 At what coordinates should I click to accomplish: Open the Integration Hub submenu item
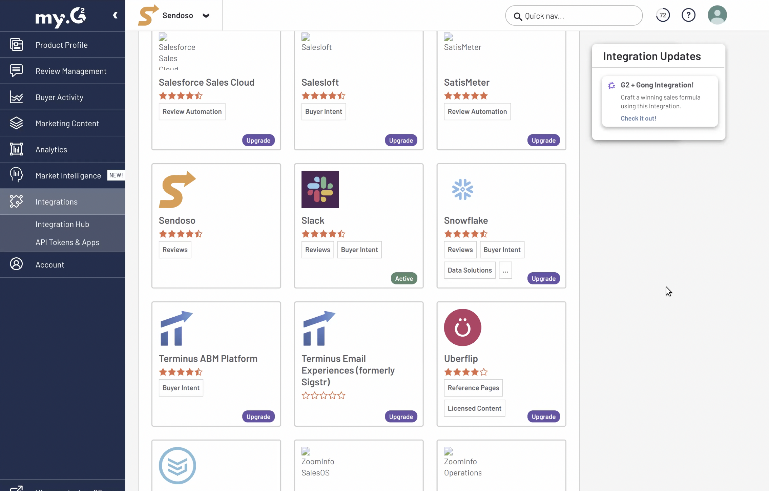[62, 224]
